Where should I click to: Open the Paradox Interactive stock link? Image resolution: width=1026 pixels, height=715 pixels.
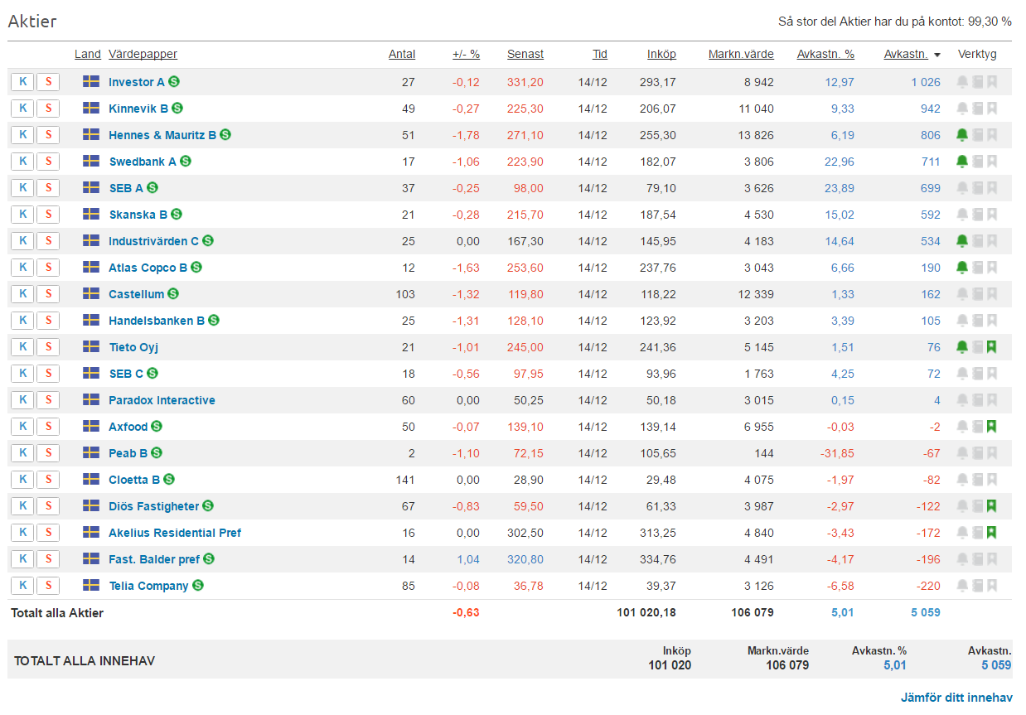tap(162, 400)
